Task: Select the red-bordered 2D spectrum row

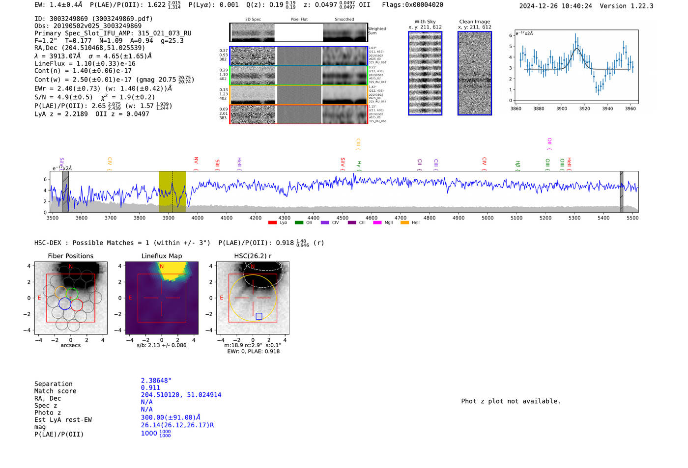Action: click(x=298, y=114)
